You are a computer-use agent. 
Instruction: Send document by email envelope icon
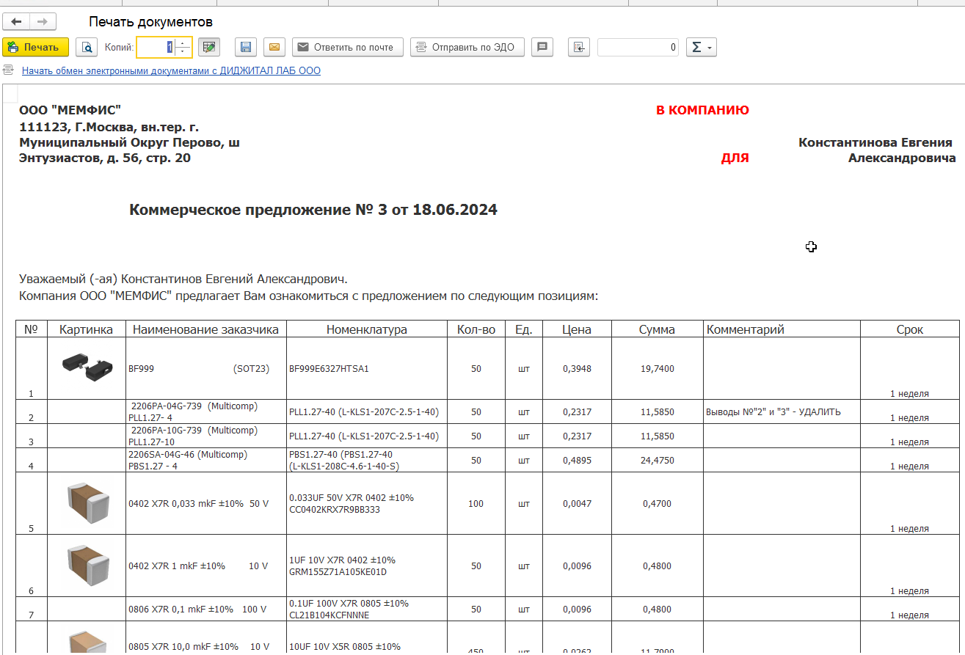click(274, 48)
